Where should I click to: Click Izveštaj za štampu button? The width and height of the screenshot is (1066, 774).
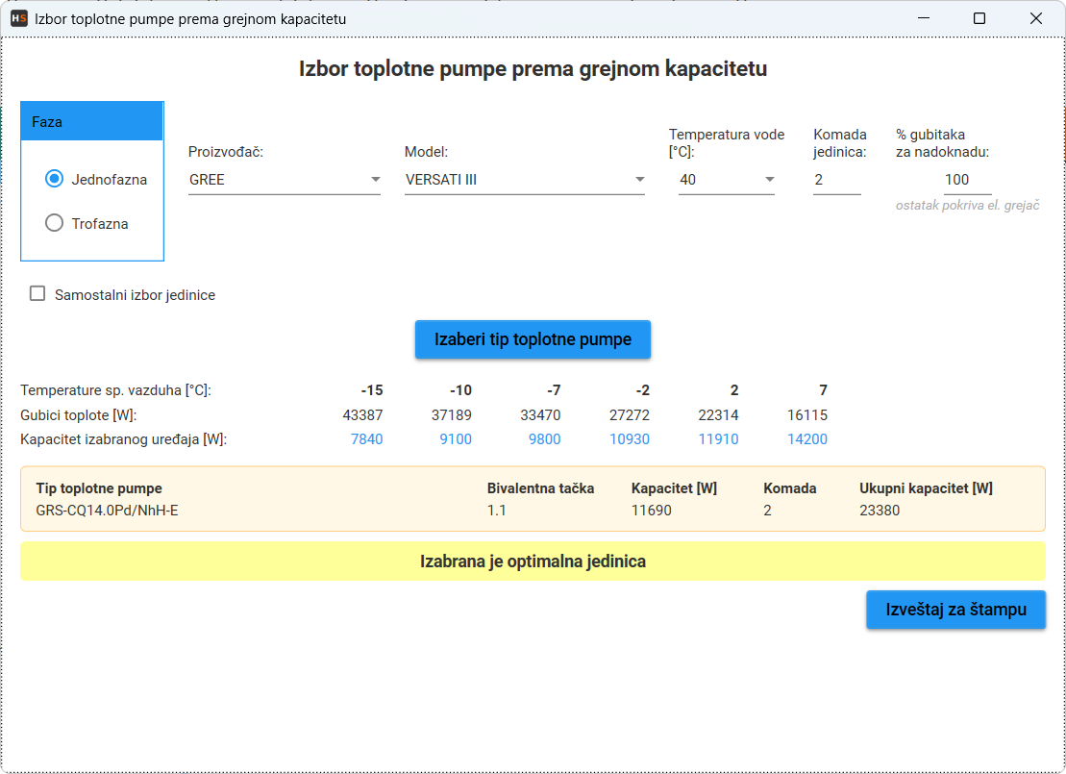[955, 610]
